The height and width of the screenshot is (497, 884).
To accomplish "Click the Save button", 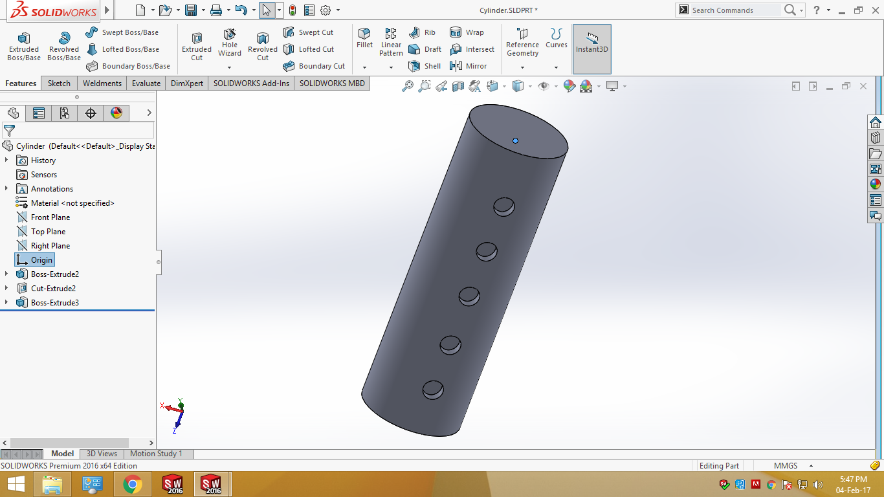I will [191, 10].
